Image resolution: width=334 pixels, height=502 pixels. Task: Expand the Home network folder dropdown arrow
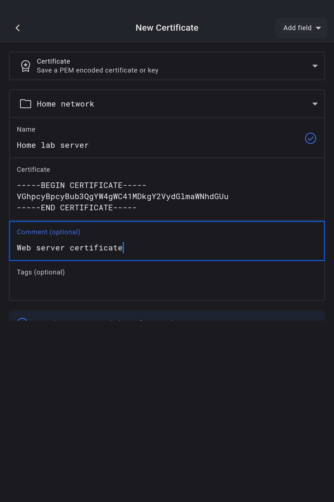[315, 104]
